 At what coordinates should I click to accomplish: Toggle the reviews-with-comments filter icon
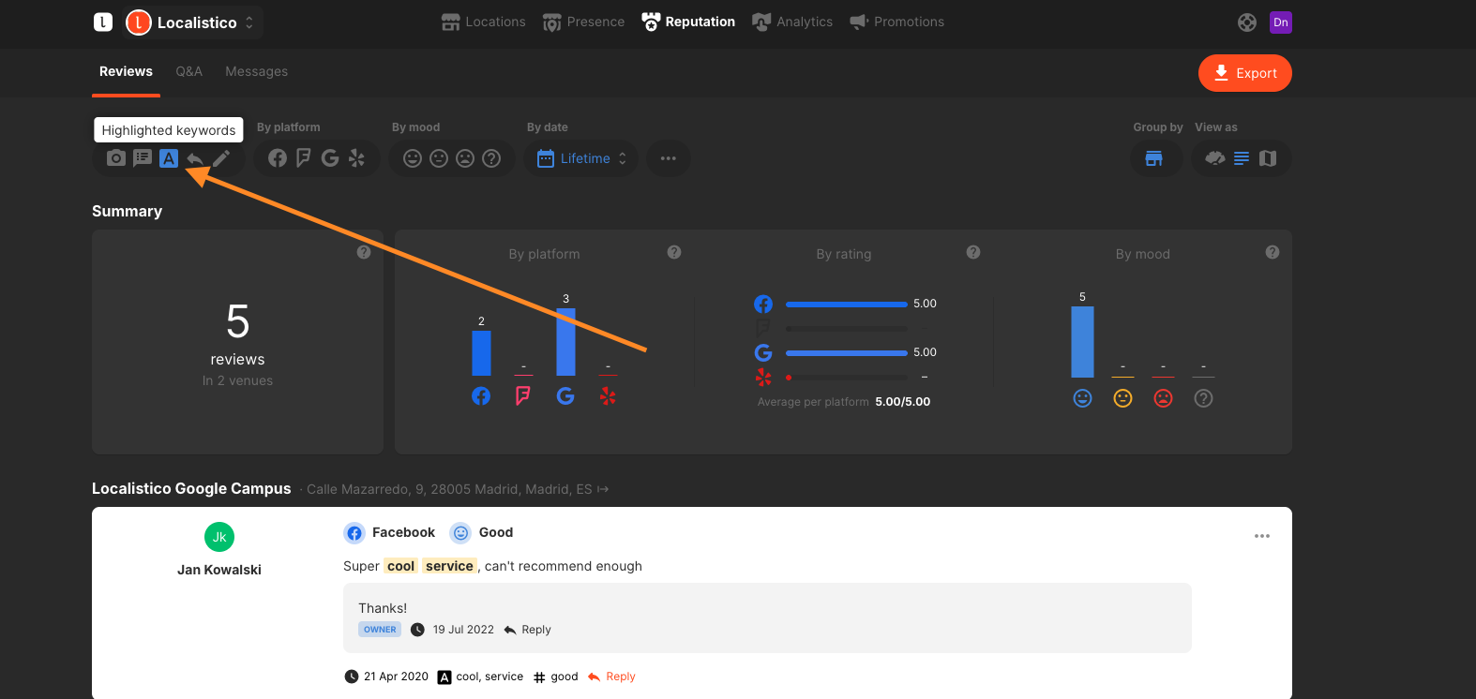(143, 158)
